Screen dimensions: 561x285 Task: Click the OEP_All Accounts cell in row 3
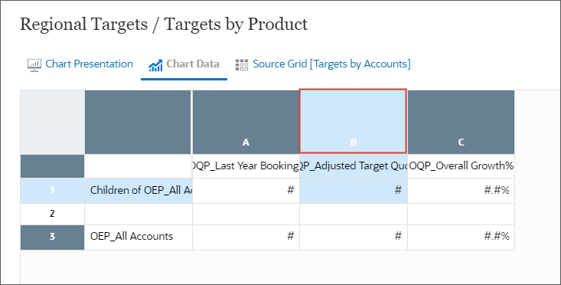[139, 237]
